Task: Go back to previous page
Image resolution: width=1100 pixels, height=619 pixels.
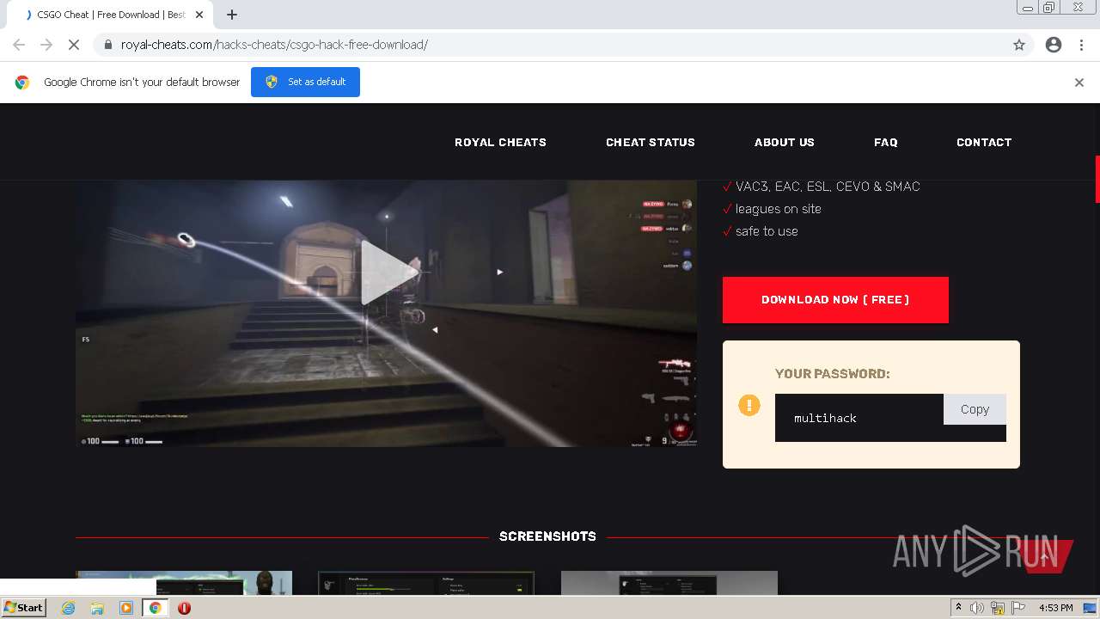Action: [19, 45]
